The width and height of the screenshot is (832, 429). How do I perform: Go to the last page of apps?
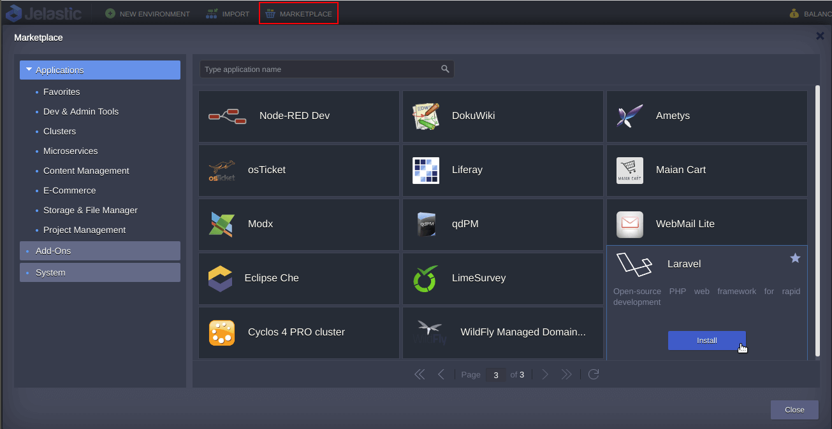(x=567, y=374)
